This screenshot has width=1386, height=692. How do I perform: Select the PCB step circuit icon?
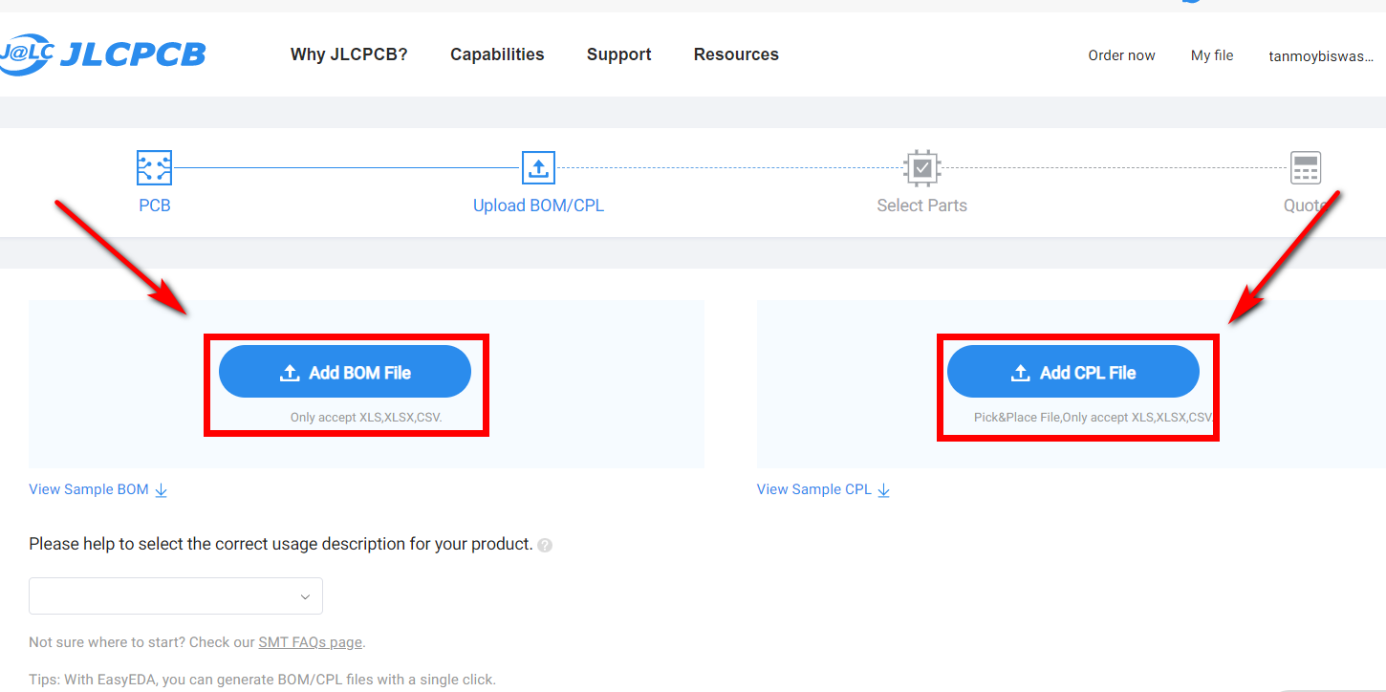154,168
